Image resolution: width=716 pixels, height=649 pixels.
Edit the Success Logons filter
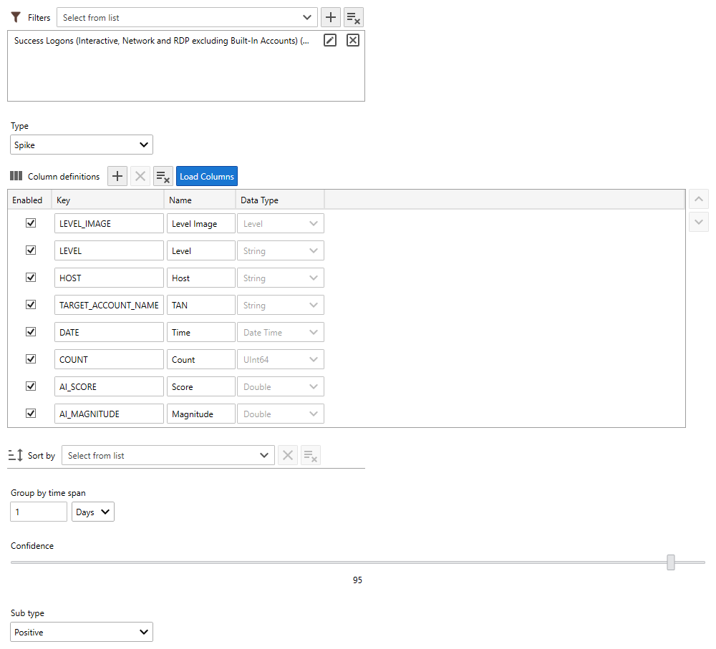(330, 41)
